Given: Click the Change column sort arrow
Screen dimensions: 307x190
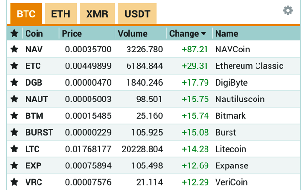Looking at the screenshot, I should (x=204, y=34).
